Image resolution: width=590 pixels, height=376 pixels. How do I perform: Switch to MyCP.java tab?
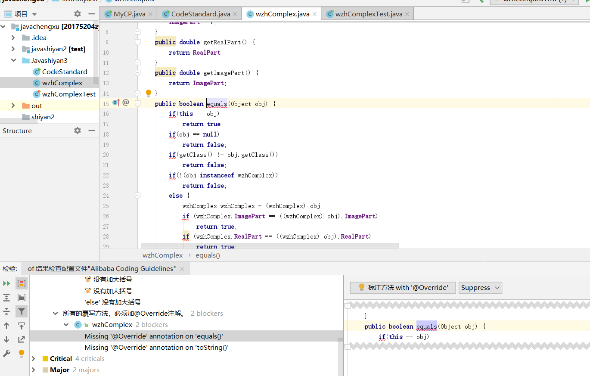(128, 14)
